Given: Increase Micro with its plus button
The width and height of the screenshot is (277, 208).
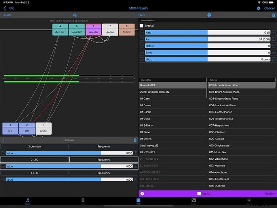Looking at the screenshot, I should point(274,59).
